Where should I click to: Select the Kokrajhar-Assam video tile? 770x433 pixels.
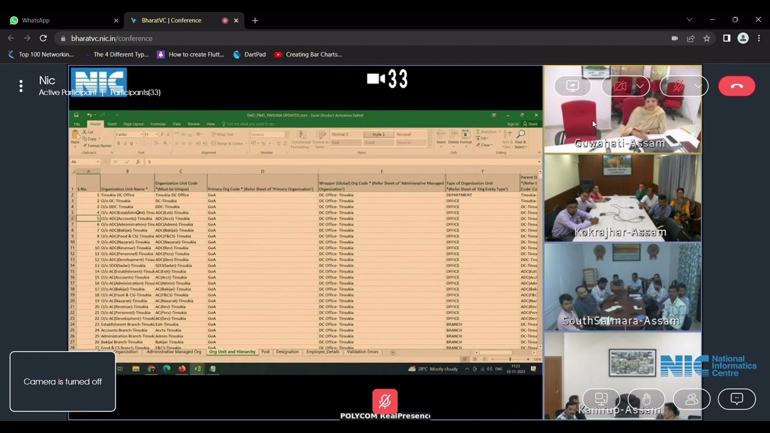623,197
